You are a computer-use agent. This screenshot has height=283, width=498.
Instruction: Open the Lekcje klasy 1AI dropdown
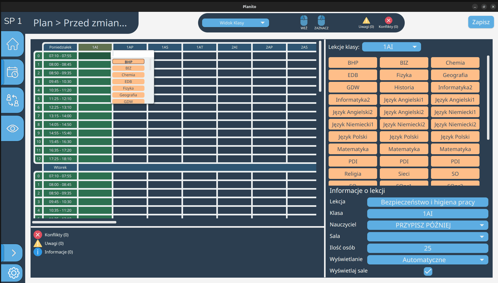point(391,47)
